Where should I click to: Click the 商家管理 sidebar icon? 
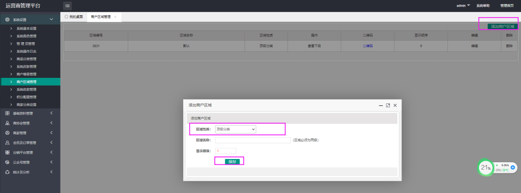click(7, 133)
